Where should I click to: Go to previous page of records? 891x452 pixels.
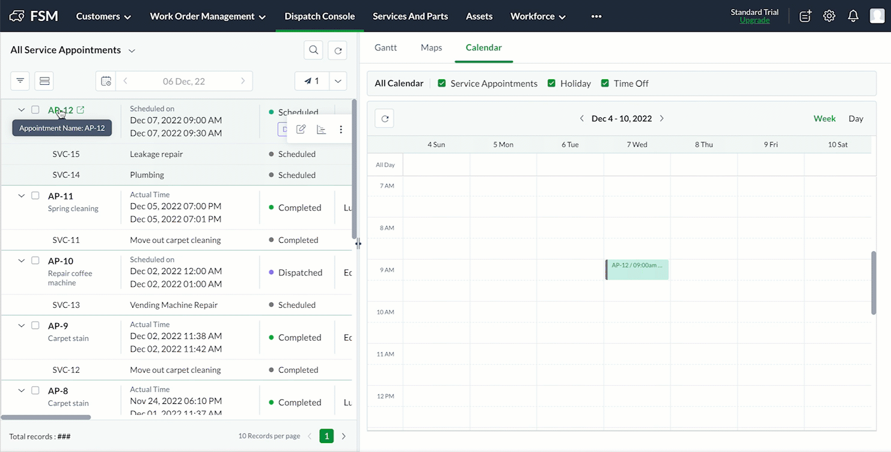click(310, 436)
